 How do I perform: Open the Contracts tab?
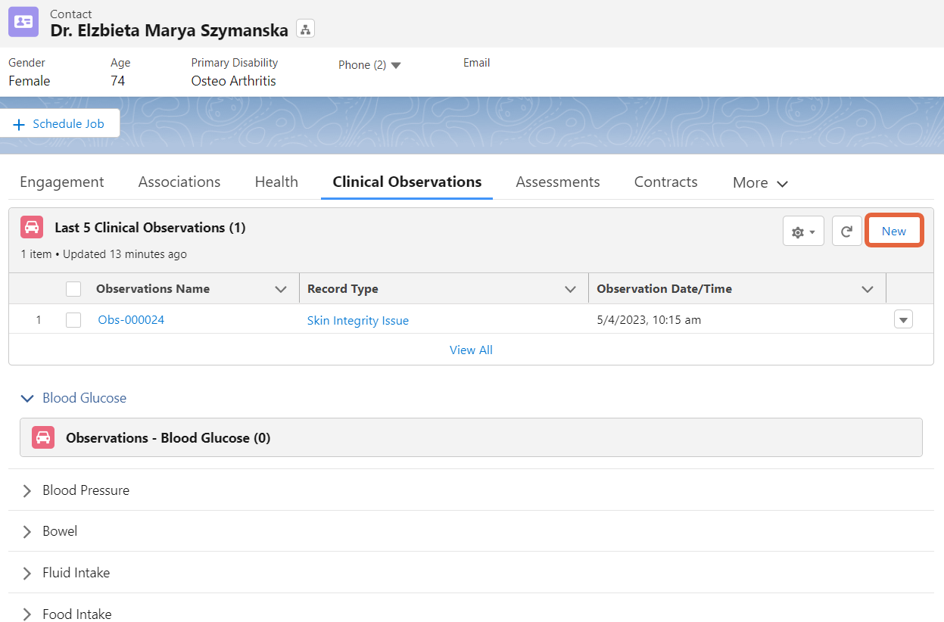coord(666,182)
